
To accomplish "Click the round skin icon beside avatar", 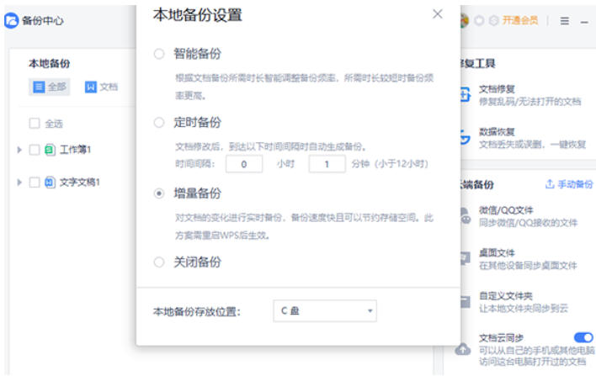I will [x=479, y=20].
